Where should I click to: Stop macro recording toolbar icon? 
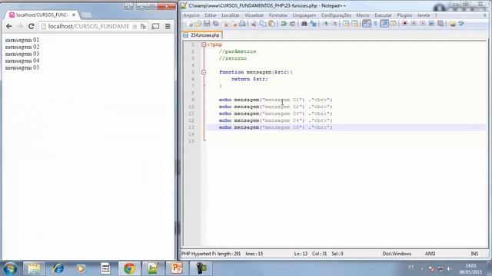click(414, 24)
